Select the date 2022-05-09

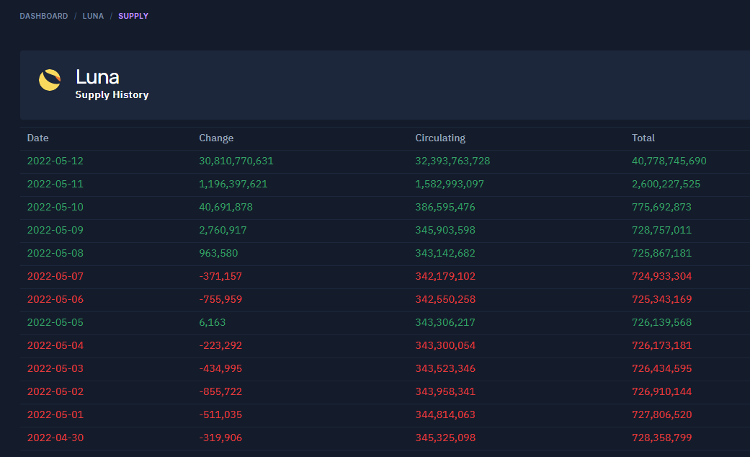pyautogui.click(x=55, y=230)
